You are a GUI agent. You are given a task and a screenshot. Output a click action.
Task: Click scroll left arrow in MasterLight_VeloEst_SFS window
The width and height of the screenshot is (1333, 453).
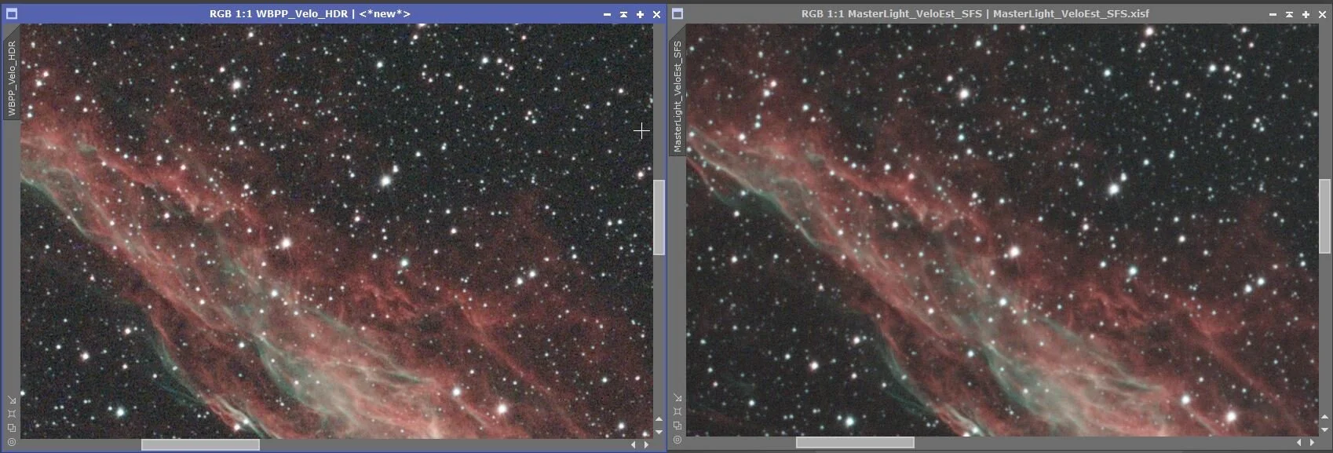pyautogui.click(x=1299, y=443)
